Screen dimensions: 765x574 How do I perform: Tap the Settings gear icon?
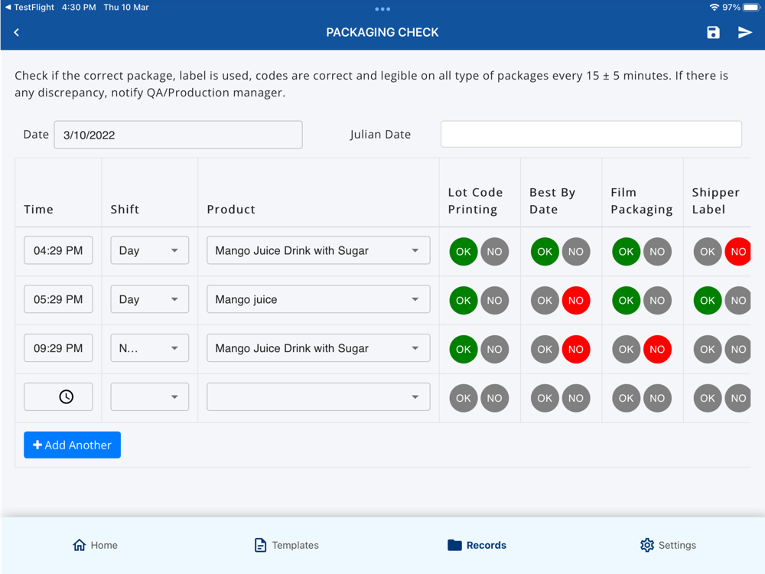pyautogui.click(x=647, y=545)
